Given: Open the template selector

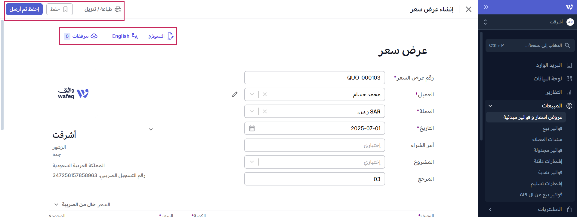Looking at the screenshot, I should (161, 36).
